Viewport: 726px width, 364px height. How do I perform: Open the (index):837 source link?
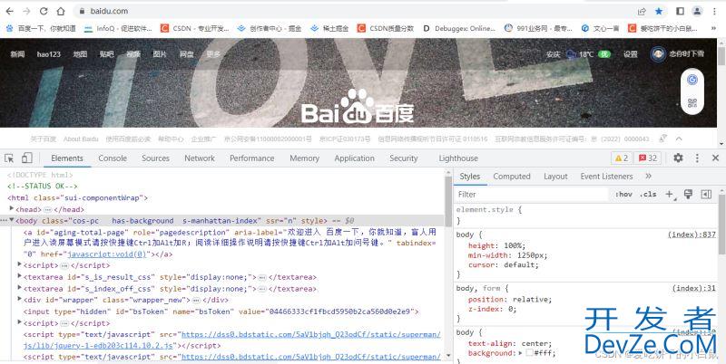point(692,235)
